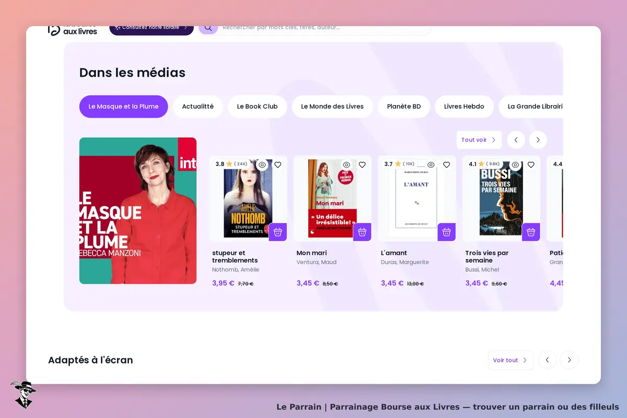The width and height of the screenshot is (627, 418).
Task: Favorite stupeur et tremblements with heart
Action: pos(278,165)
